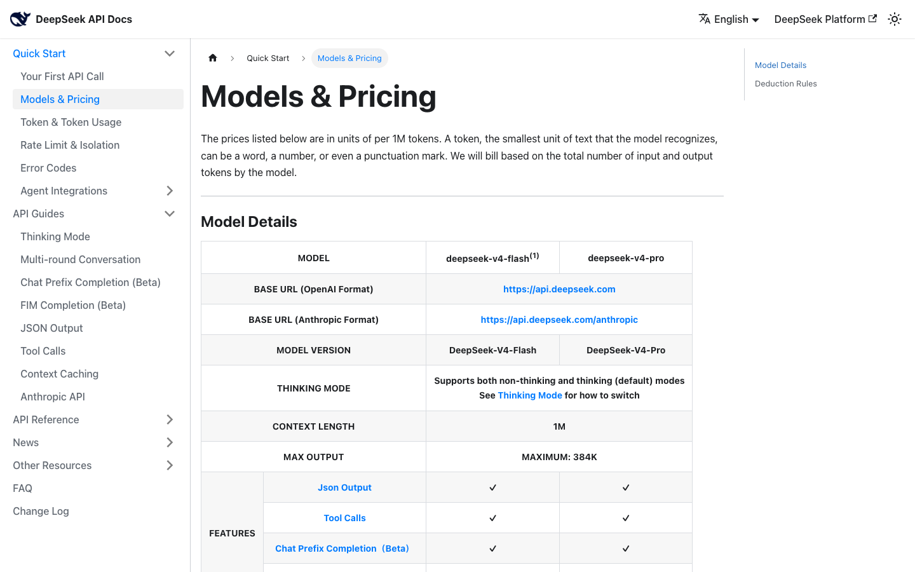Open the https://api.deepseek.com link
Screen dimensions: 915x572
(x=559, y=289)
